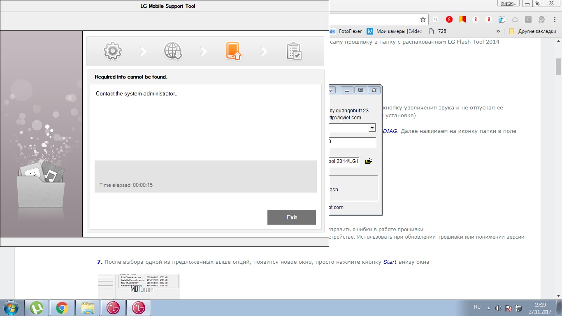Click the Chrome profile button 'Моби'

click(x=509, y=4)
